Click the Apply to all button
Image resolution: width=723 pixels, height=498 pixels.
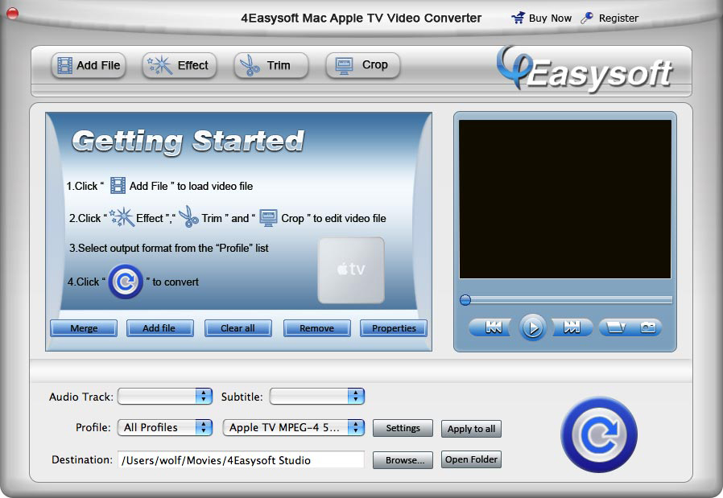click(x=471, y=429)
